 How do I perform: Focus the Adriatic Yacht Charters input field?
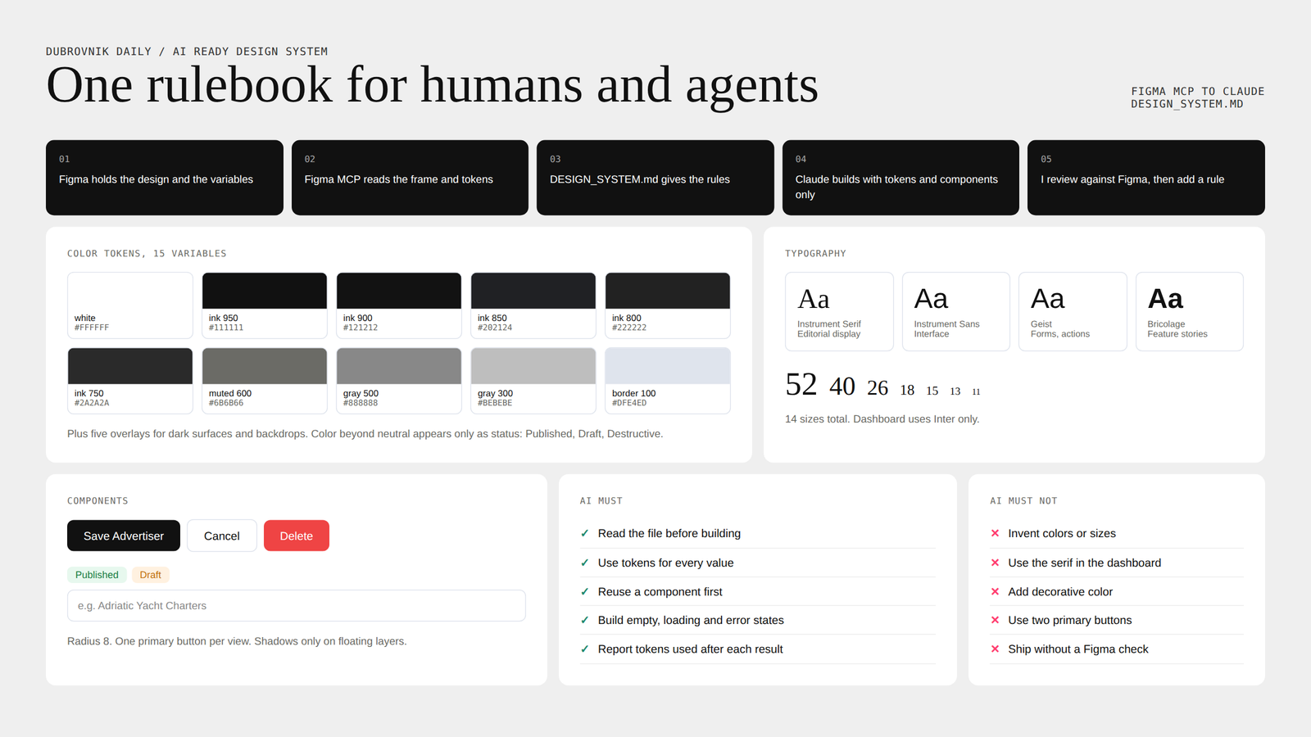(x=297, y=606)
